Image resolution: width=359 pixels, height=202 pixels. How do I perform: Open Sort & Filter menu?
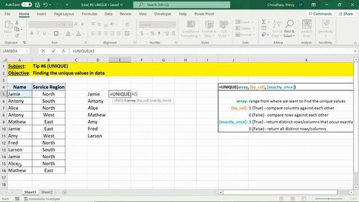point(277,29)
